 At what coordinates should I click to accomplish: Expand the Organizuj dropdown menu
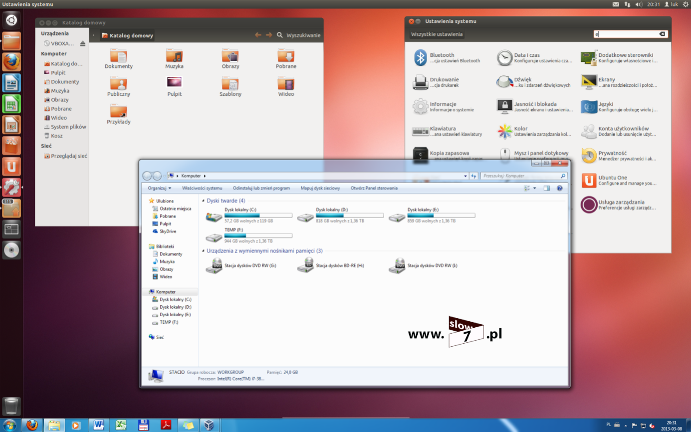[160, 188]
